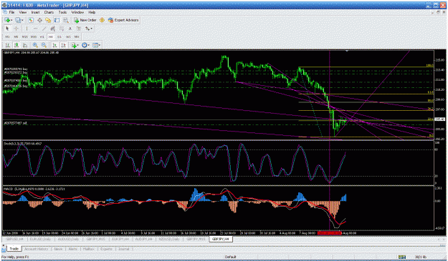Screen dimensions: 448x261
Task: Expand the New Chart dropdown arrow
Action: tap(11, 20)
